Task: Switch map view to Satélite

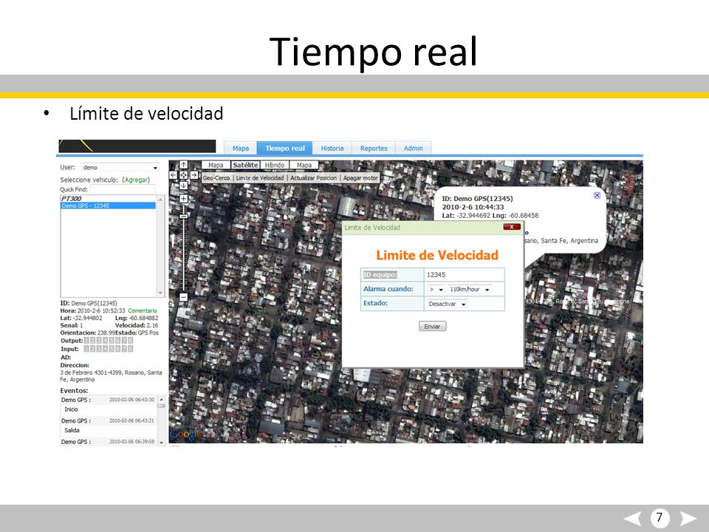Action: click(245, 165)
